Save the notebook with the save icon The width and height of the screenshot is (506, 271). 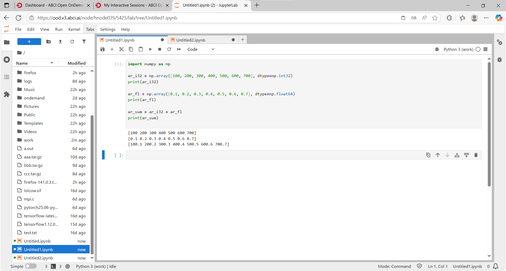(x=103, y=49)
